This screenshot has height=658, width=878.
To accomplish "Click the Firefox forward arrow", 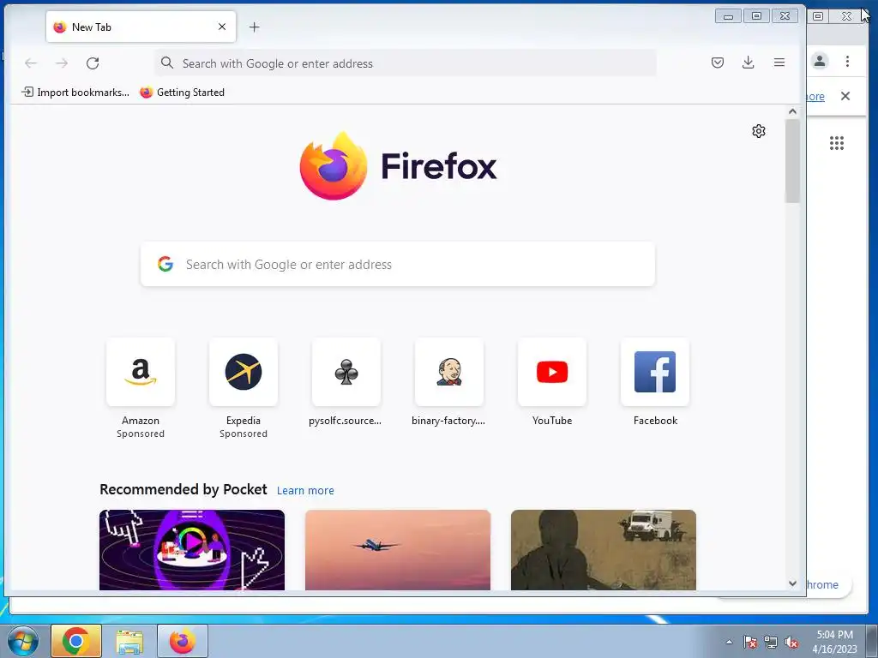I will pos(62,63).
